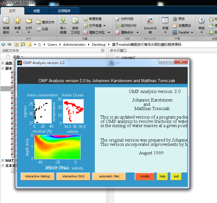217x203 pixels.
Task: Collapse the 文本文 group in file list
Action: (x=3, y=165)
